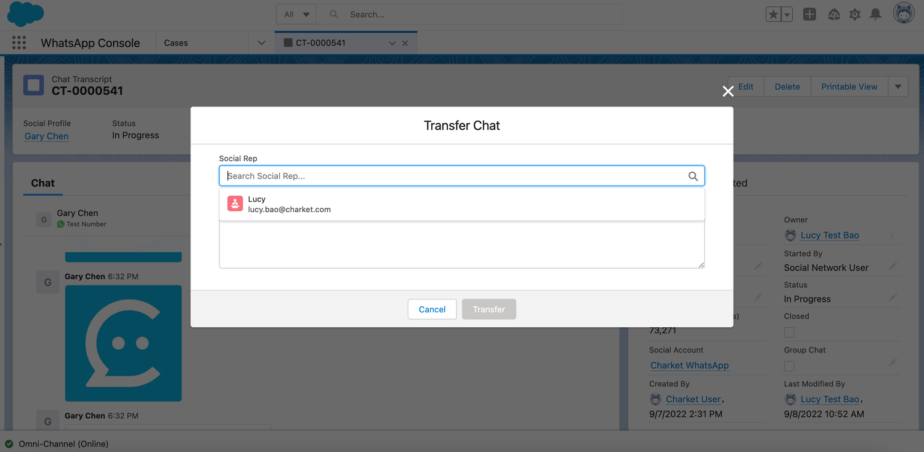Edit the Status field pencil icon

tap(893, 298)
